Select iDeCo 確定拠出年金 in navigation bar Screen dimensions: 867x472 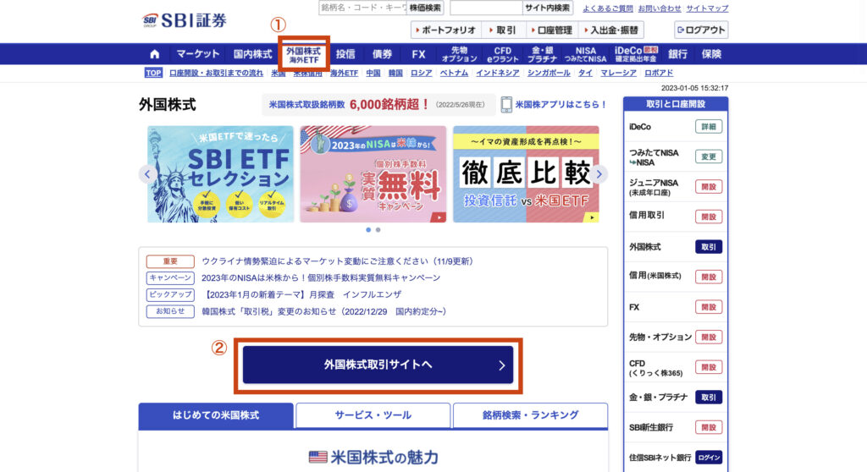point(636,54)
